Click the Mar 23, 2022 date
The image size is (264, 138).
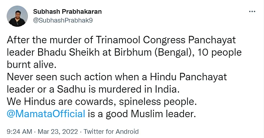pos(58,131)
